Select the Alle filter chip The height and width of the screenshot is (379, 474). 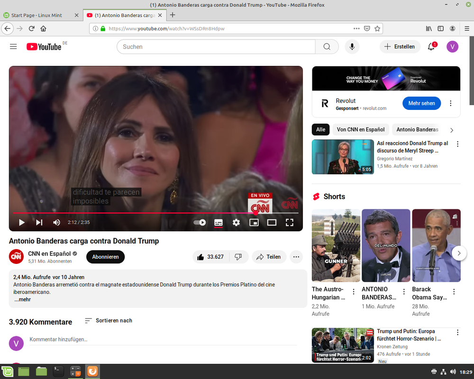click(x=320, y=129)
